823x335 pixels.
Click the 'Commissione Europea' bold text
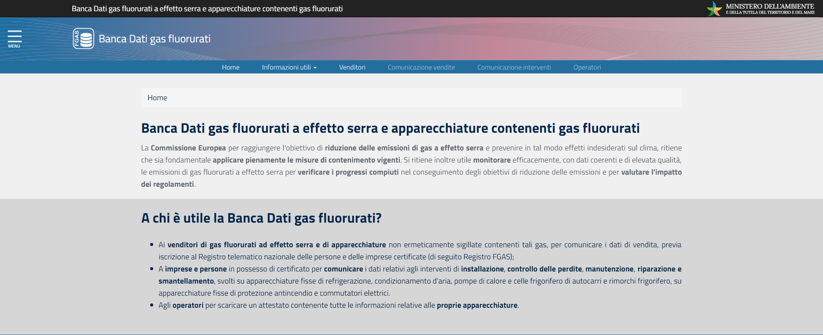[x=188, y=148]
